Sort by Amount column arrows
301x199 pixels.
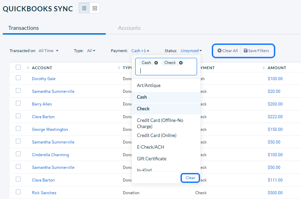[x=264, y=68]
